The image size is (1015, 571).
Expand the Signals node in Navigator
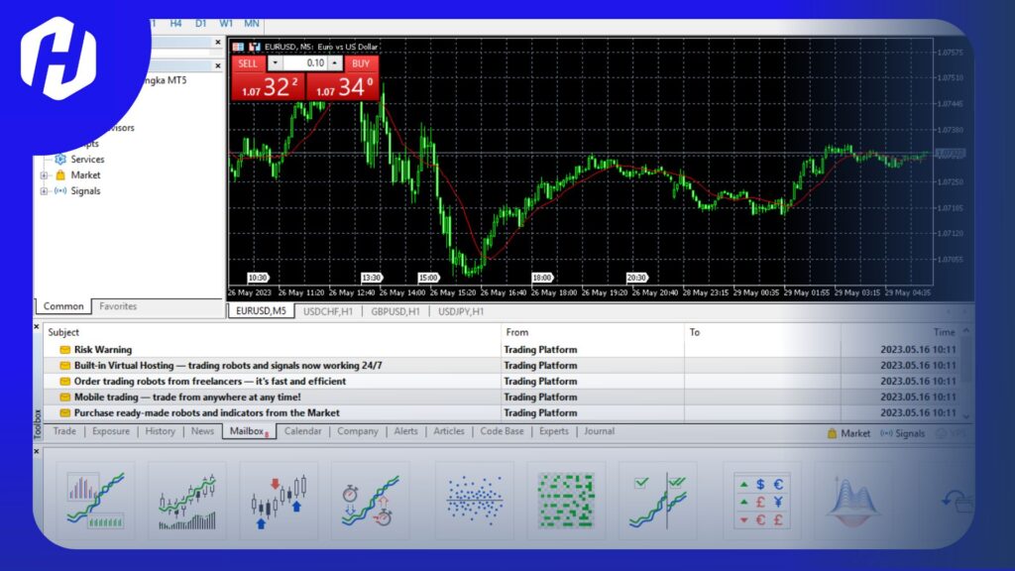44,191
